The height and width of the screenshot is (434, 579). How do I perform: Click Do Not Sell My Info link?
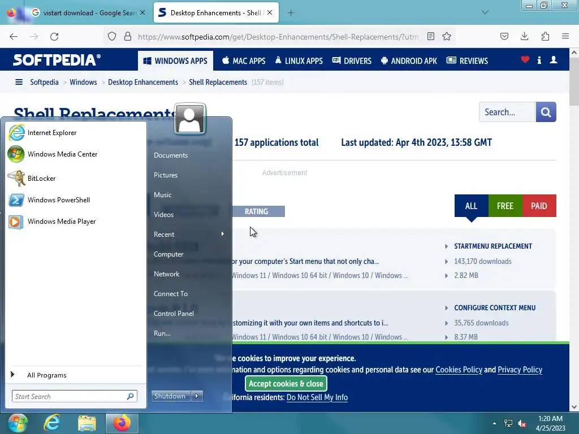pos(317,397)
